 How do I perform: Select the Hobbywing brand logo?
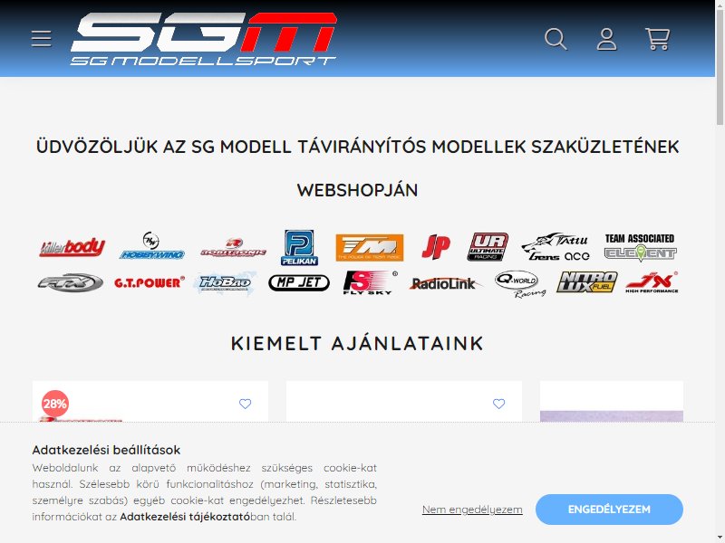coord(151,245)
